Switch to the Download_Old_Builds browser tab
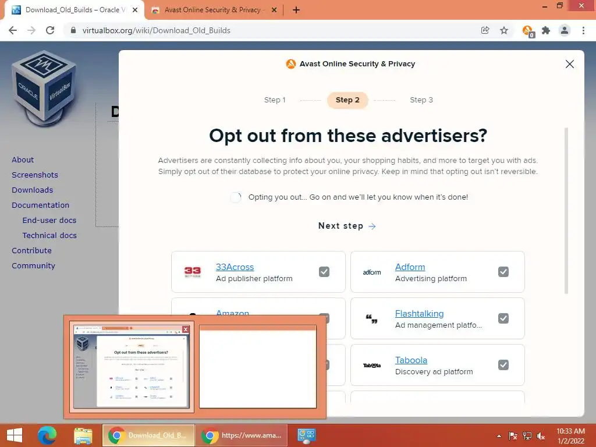Viewport: 596px width, 447px height. coord(74,10)
